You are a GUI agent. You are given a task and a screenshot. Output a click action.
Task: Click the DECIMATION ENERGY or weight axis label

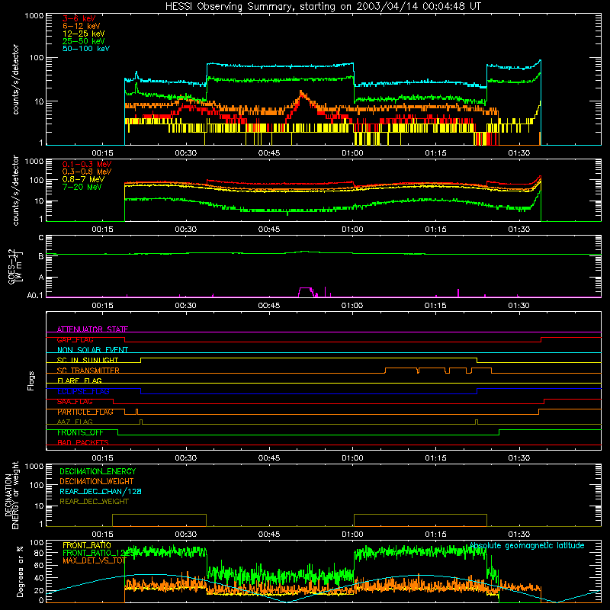click(11, 495)
